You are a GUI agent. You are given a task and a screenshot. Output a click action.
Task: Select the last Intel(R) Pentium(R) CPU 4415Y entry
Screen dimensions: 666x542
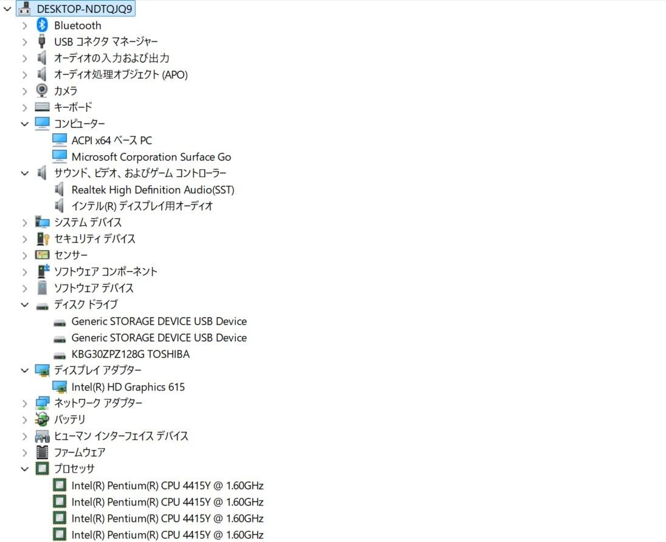[x=167, y=535]
